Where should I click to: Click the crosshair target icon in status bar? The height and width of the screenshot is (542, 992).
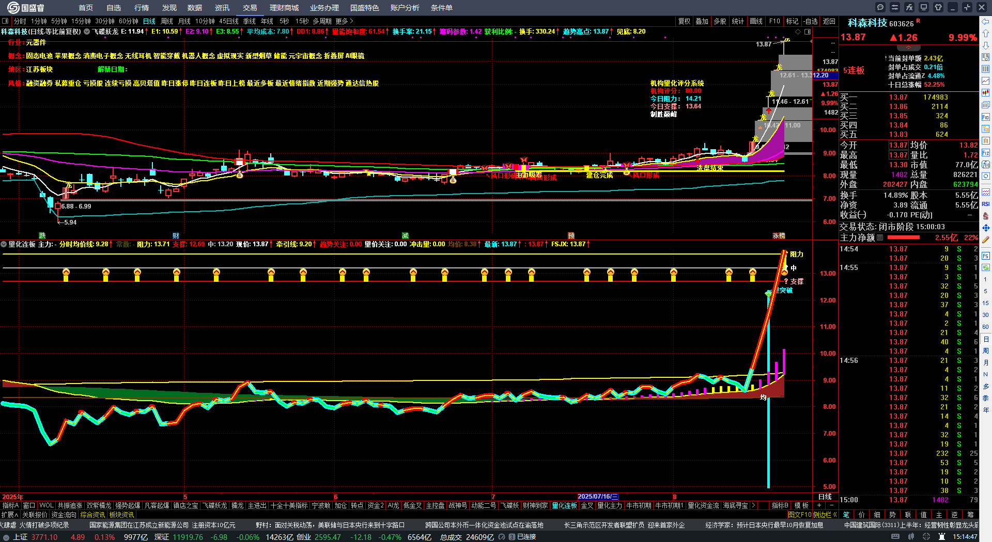[926, 537]
